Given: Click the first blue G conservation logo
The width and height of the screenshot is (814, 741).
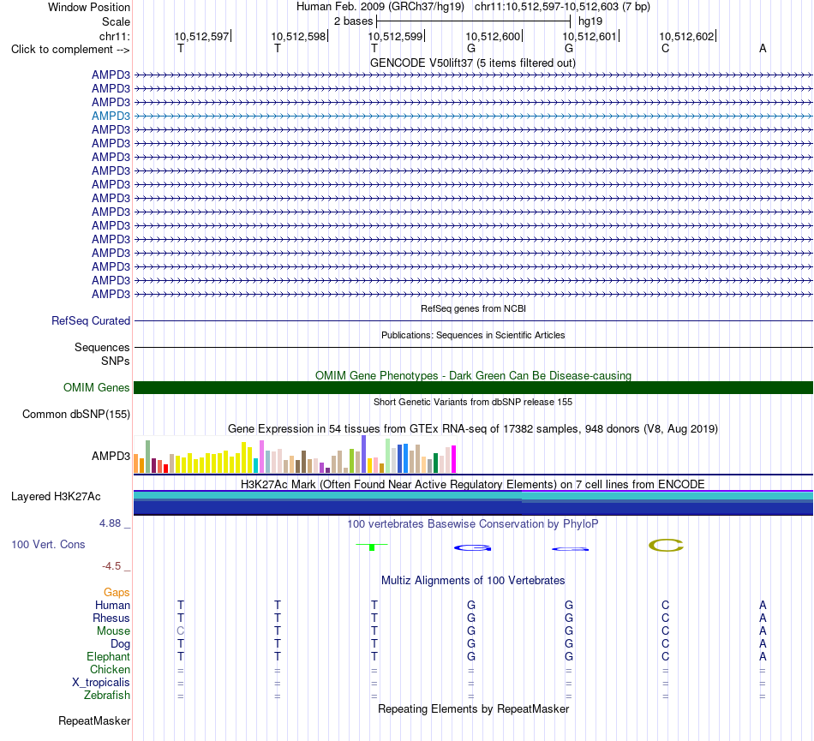Looking at the screenshot, I should (x=472, y=547).
